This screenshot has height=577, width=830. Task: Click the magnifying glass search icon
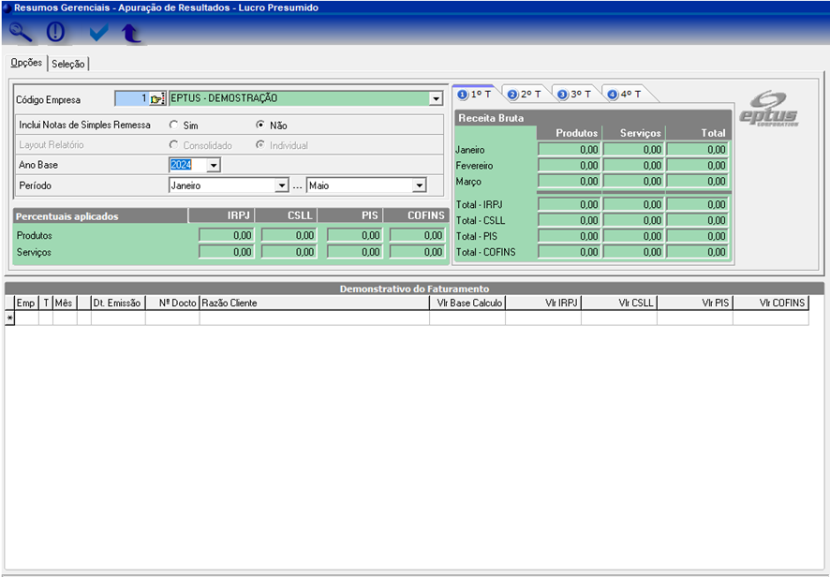tap(20, 32)
